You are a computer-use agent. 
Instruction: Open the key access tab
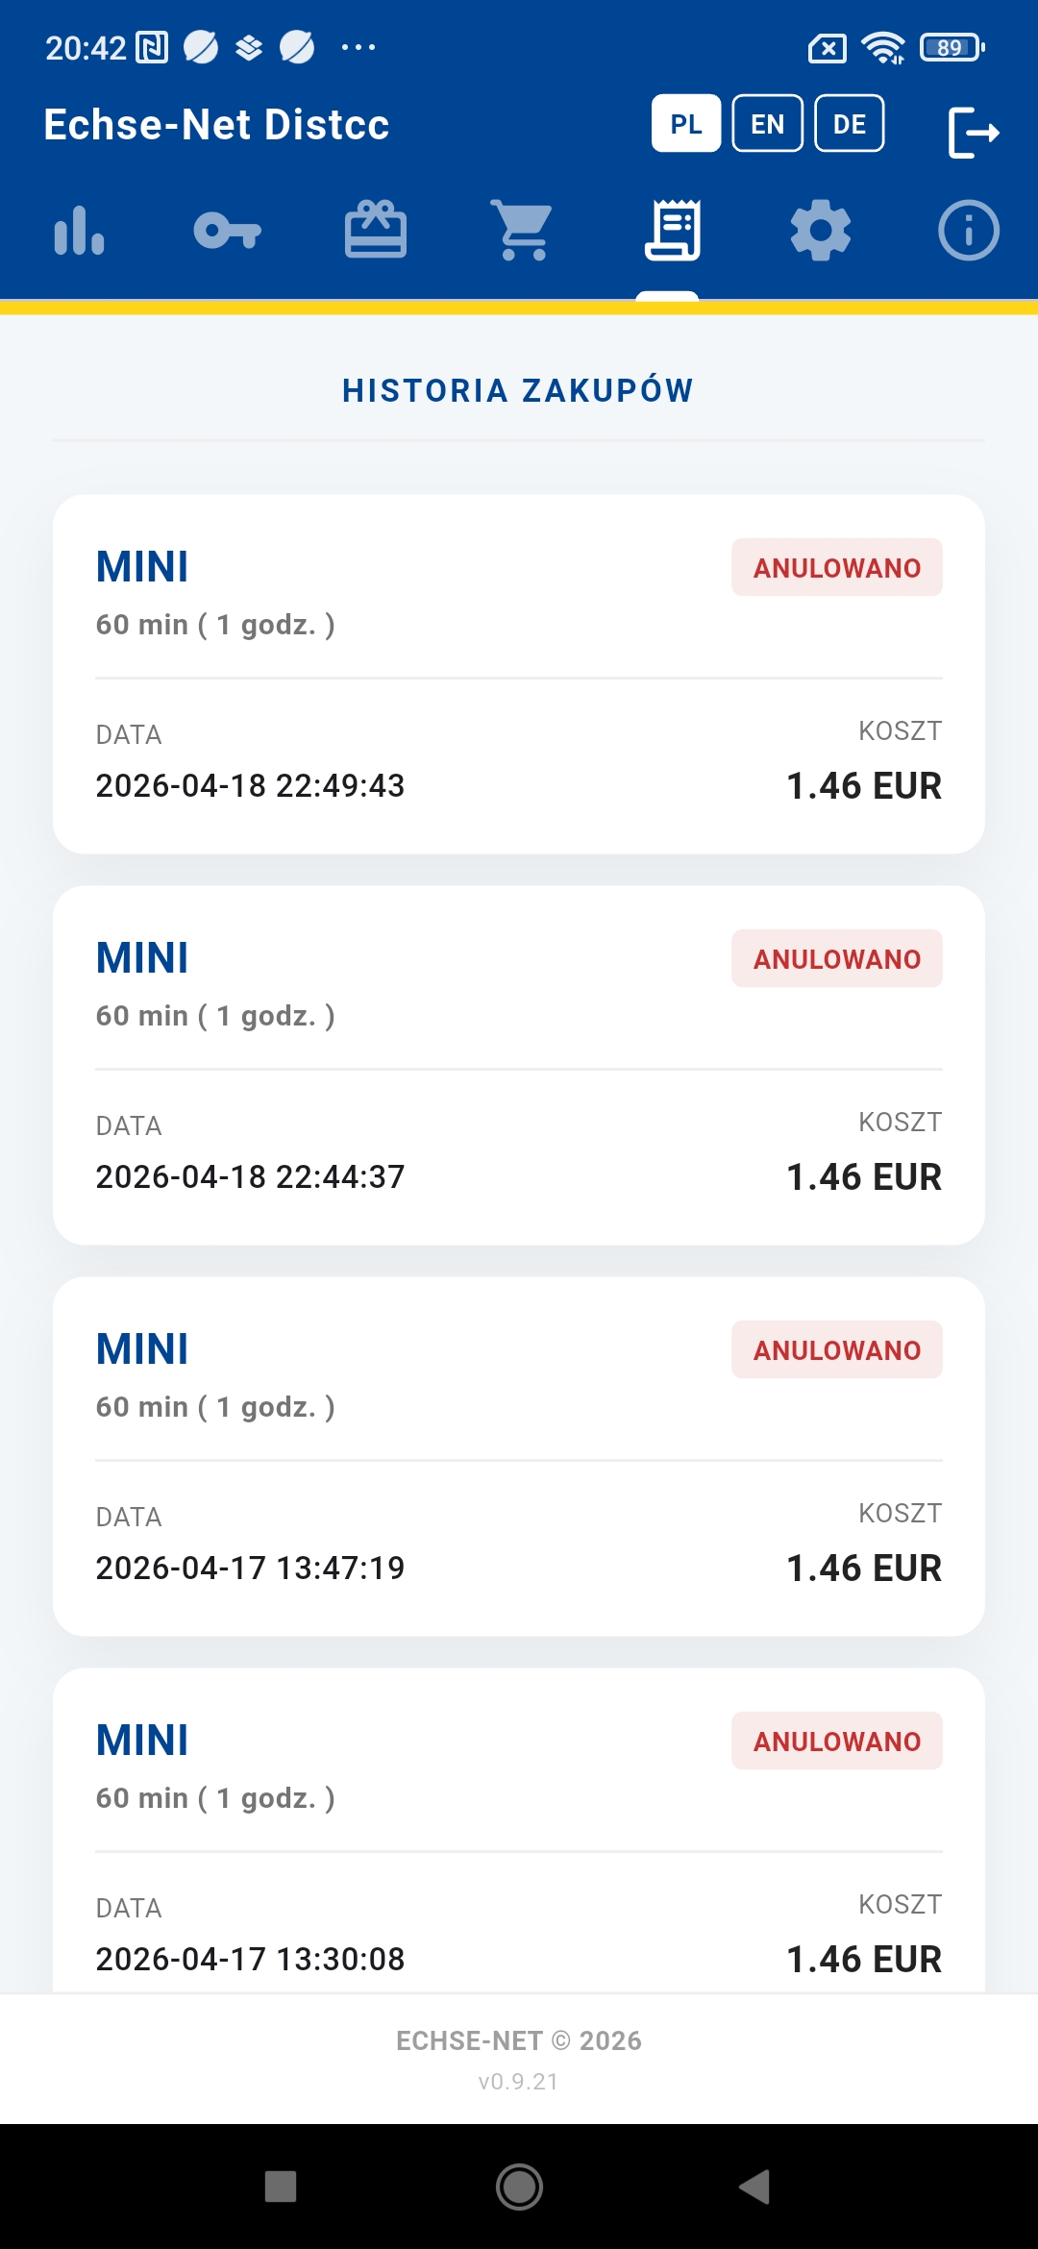tap(227, 231)
